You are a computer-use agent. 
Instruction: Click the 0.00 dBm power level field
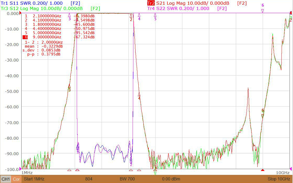tap(171, 179)
